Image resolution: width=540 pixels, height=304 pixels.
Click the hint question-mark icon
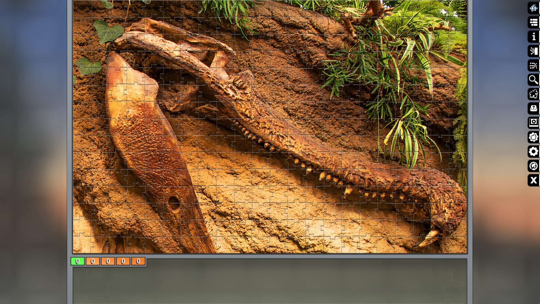pyautogui.click(x=534, y=108)
